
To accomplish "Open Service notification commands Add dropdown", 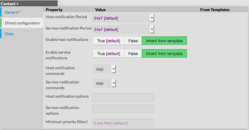I will (x=104, y=83).
